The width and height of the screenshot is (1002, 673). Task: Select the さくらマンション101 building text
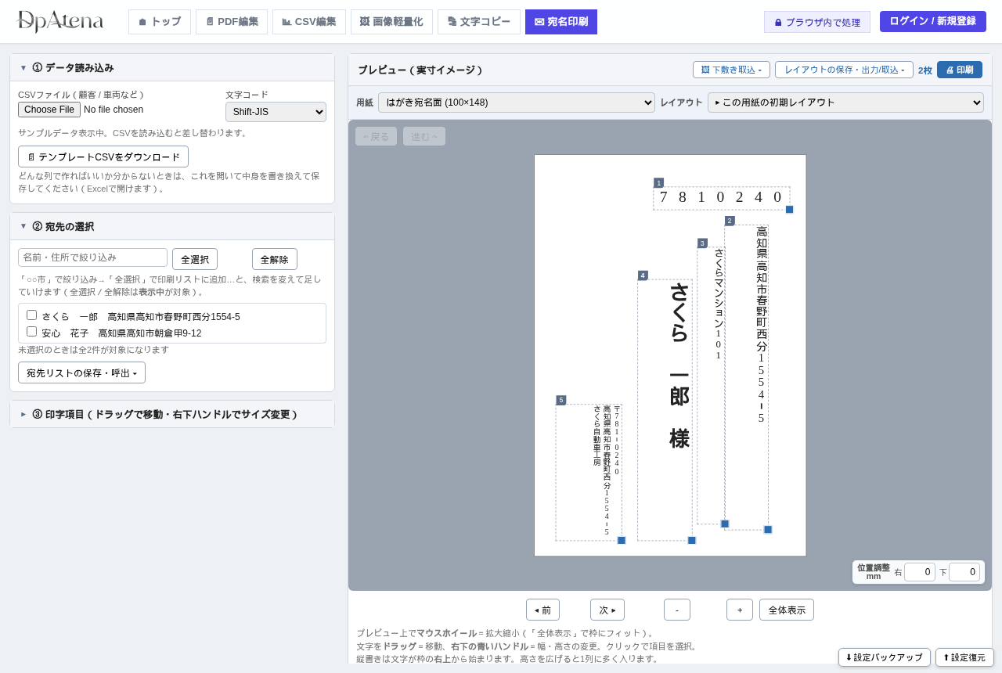click(x=719, y=304)
